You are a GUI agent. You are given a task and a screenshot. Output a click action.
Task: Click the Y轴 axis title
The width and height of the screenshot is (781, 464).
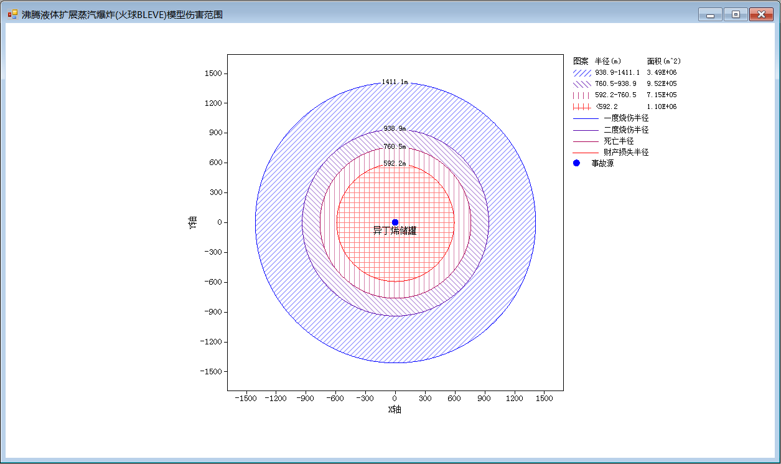193,222
